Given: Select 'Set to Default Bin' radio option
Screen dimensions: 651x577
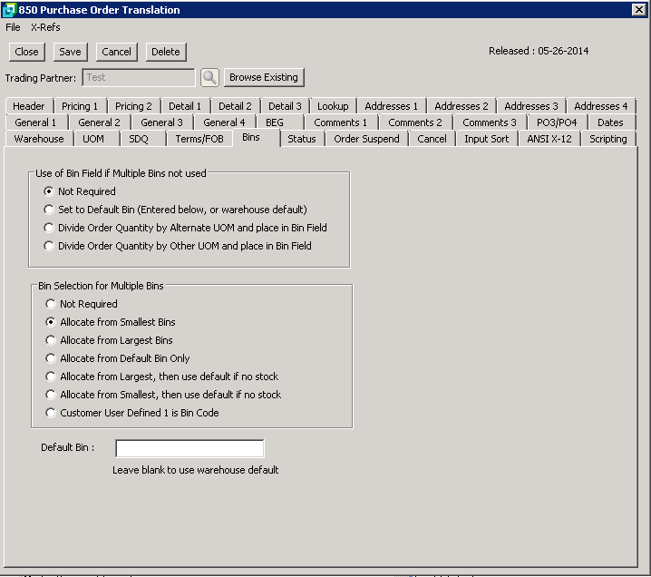Looking at the screenshot, I should 49,210.
